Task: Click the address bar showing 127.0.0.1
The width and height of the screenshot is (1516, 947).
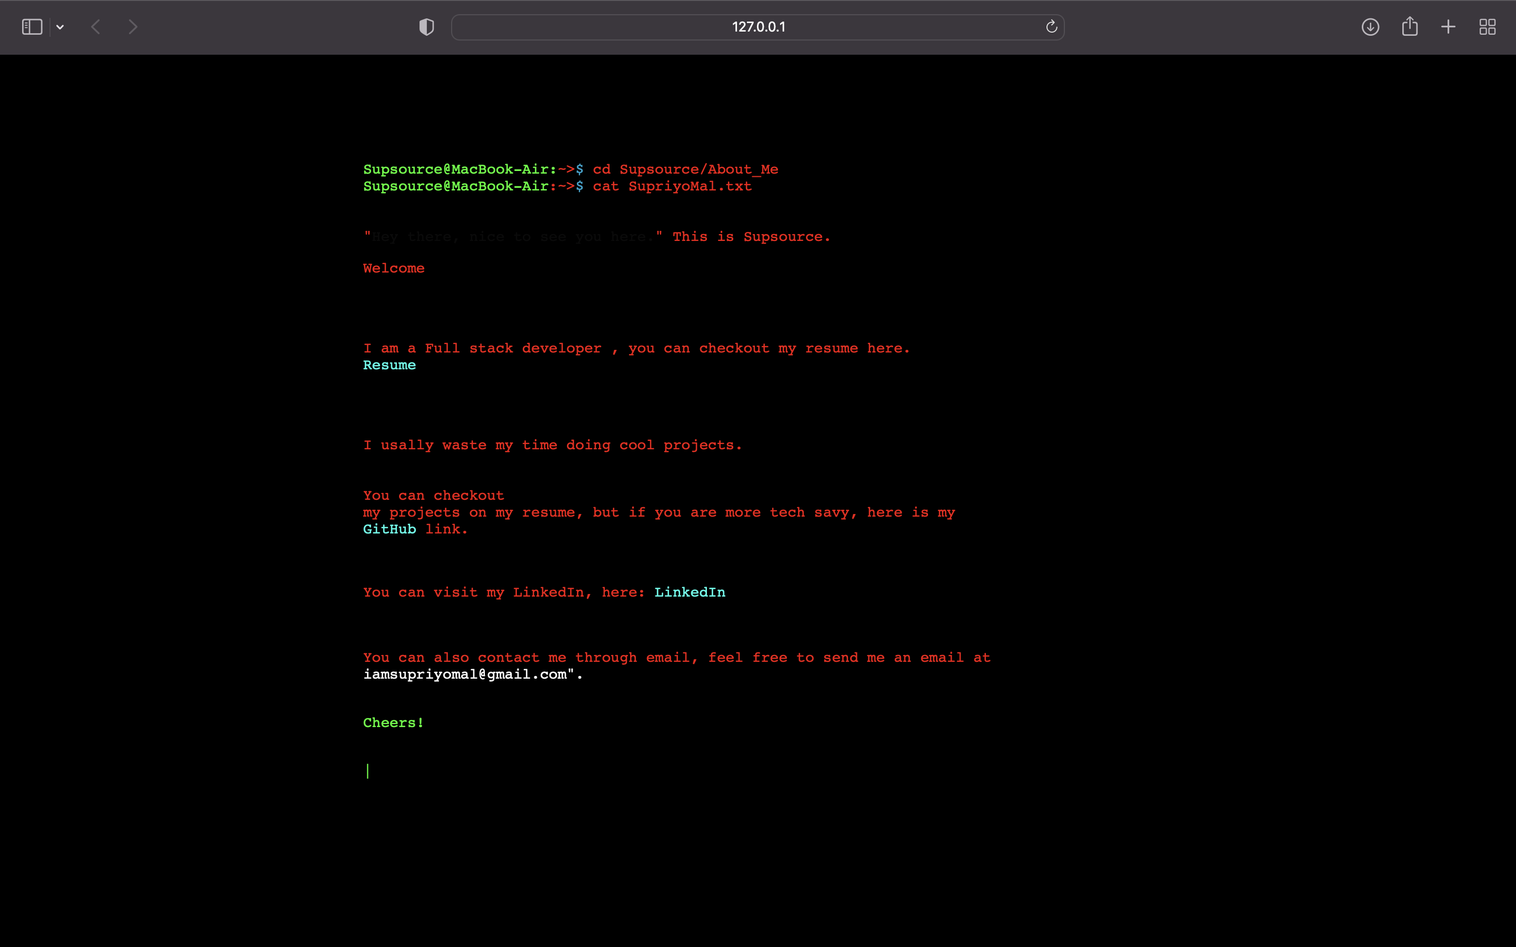Action: pyautogui.click(x=757, y=27)
